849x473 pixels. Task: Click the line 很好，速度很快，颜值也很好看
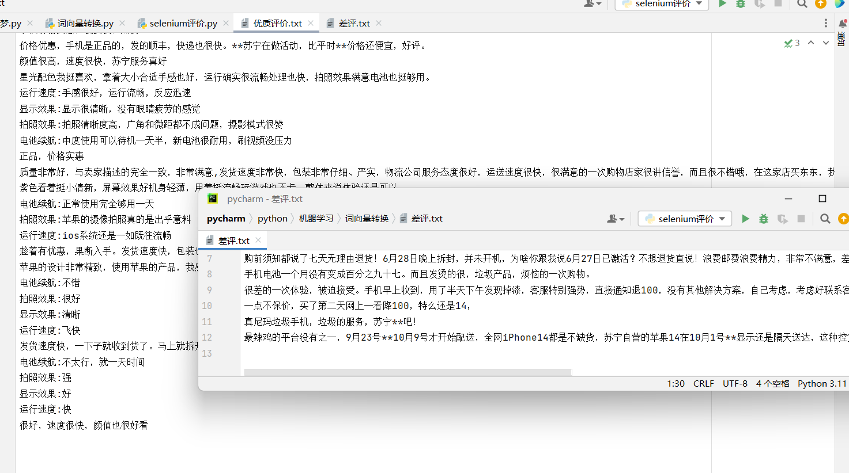pyautogui.click(x=84, y=425)
